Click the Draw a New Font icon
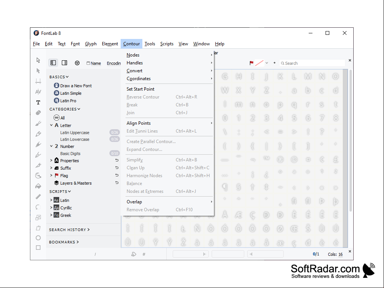The height and width of the screenshot is (288, 384). tap(57, 85)
